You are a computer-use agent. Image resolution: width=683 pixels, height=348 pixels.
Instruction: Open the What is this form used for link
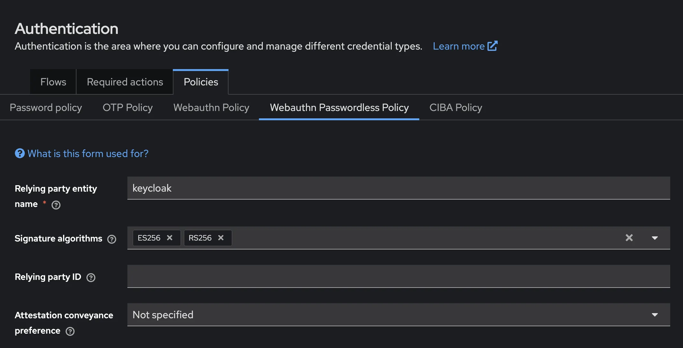click(x=87, y=154)
